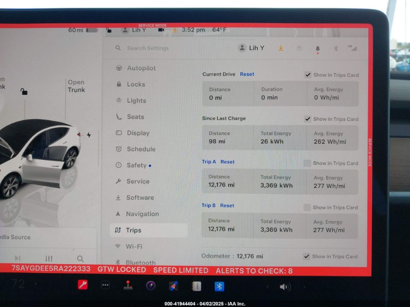Reset the Current Drive stats
410x307 pixels.
click(x=247, y=74)
